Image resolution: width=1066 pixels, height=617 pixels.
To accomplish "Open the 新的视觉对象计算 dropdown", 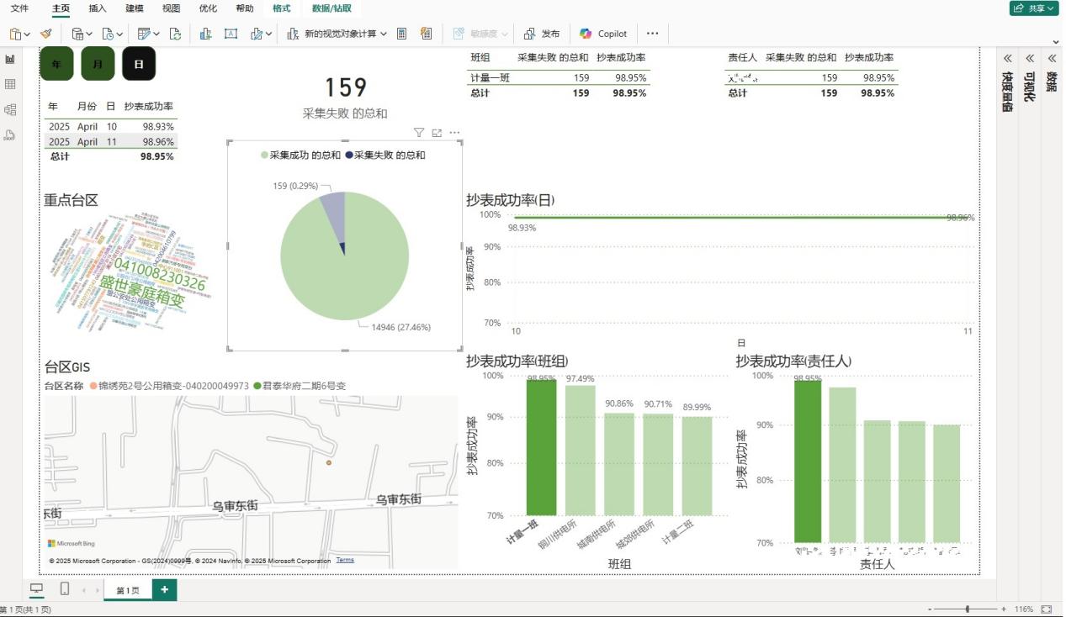I will coord(337,34).
